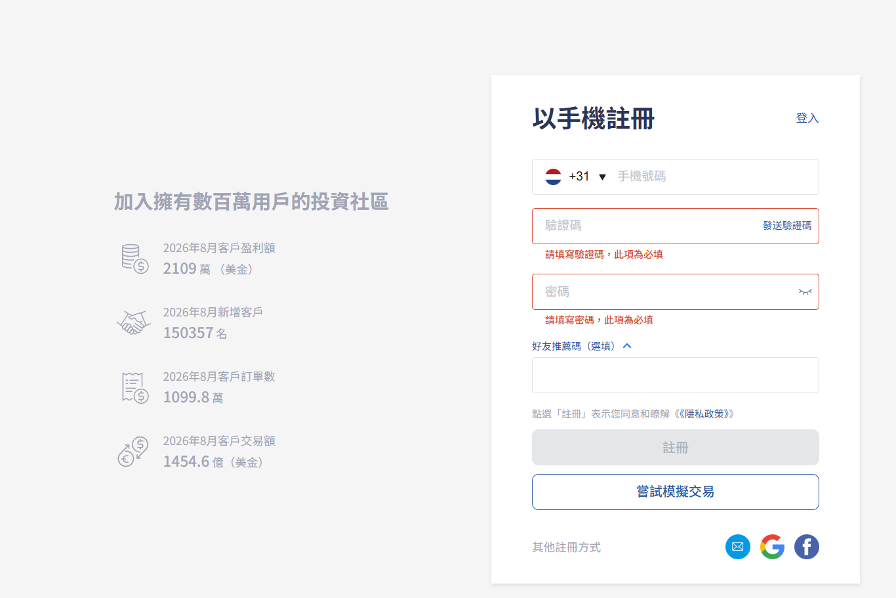Sign up with the Facebook icon
The height and width of the screenshot is (598, 896).
point(807,547)
